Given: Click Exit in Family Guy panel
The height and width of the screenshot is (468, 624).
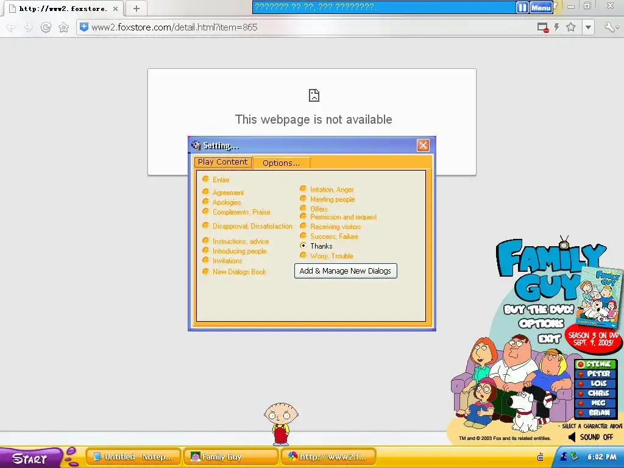Looking at the screenshot, I should (x=550, y=338).
